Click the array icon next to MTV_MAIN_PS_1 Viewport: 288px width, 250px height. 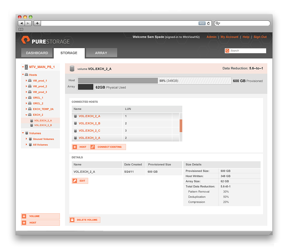point(26,67)
